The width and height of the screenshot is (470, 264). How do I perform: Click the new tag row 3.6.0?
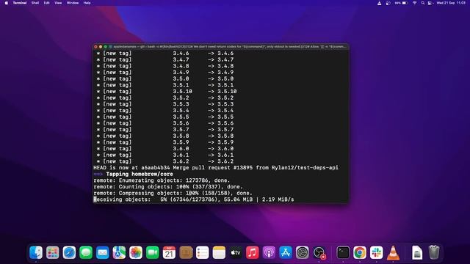pos(164,148)
